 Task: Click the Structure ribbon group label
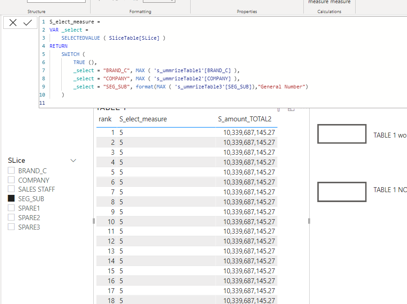pyautogui.click(x=37, y=11)
